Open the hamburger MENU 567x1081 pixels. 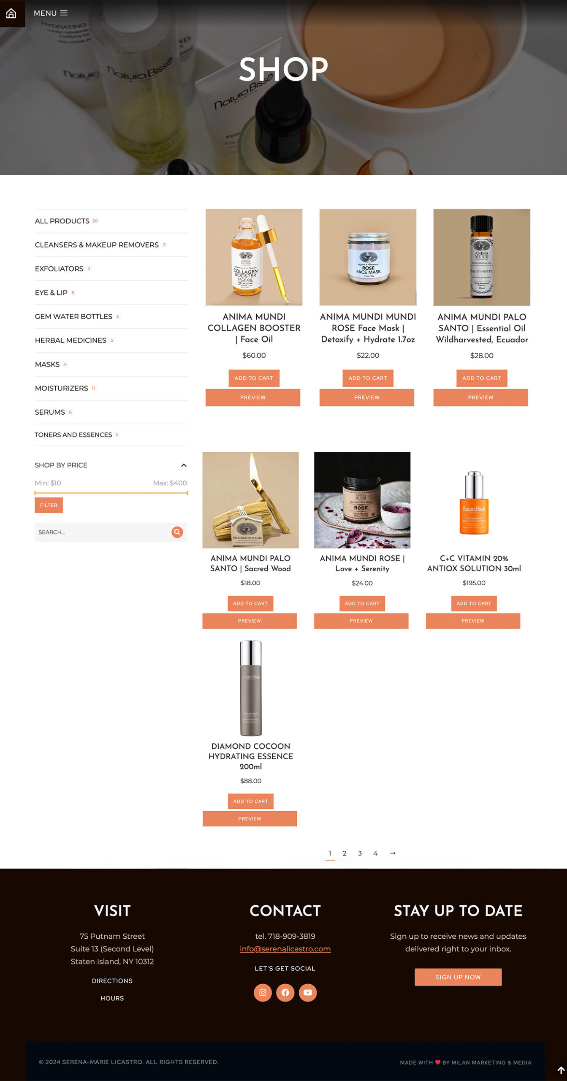pyautogui.click(x=51, y=13)
